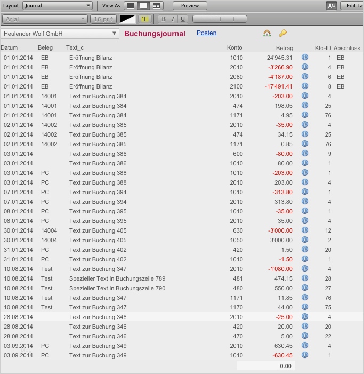Click the Preview button
The width and height of the screenshot is (364, 374).
(x=190, y=6)
